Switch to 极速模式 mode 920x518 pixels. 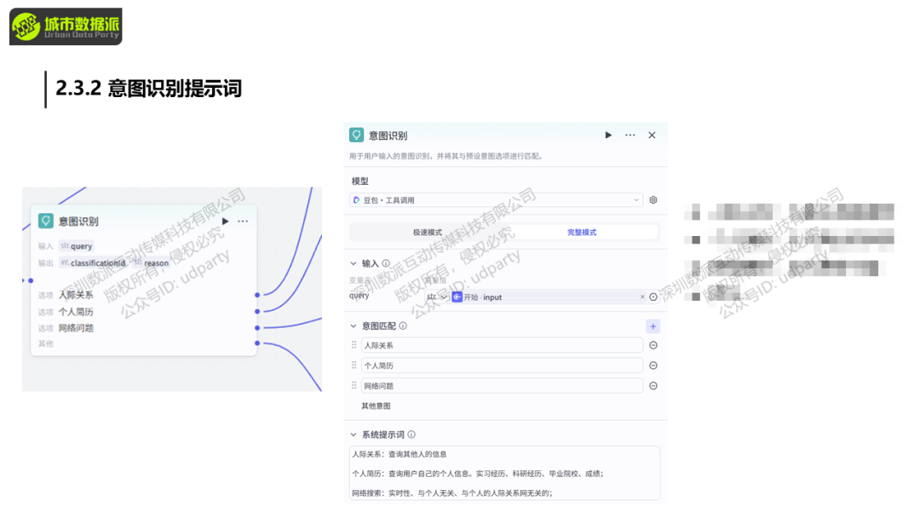(428, 232)
